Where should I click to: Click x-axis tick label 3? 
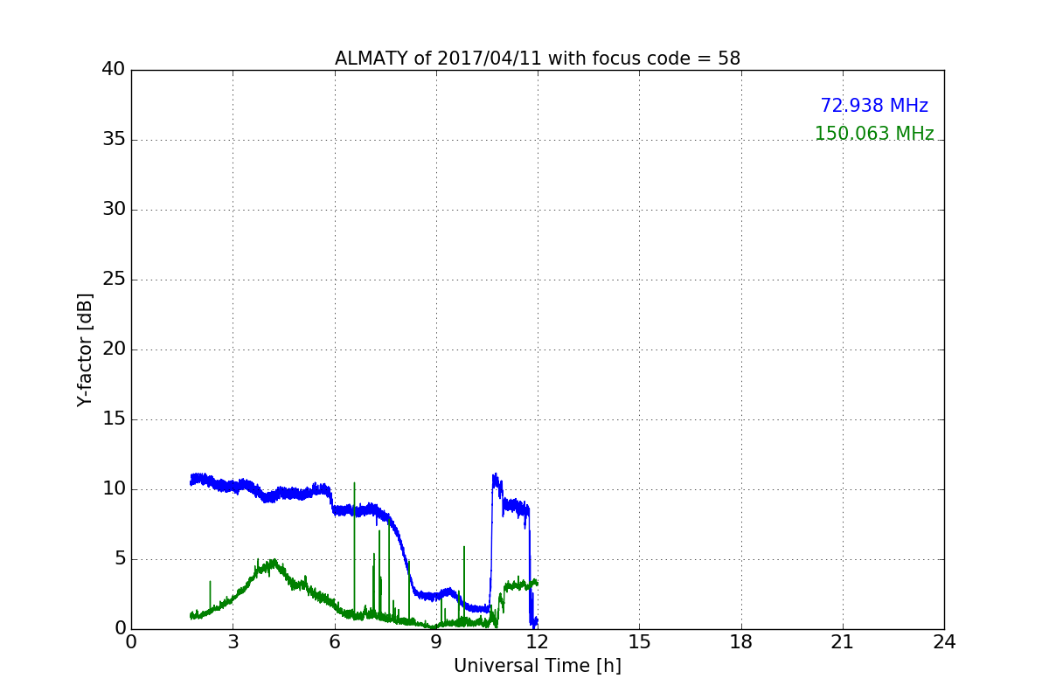[x=233, y=642]
